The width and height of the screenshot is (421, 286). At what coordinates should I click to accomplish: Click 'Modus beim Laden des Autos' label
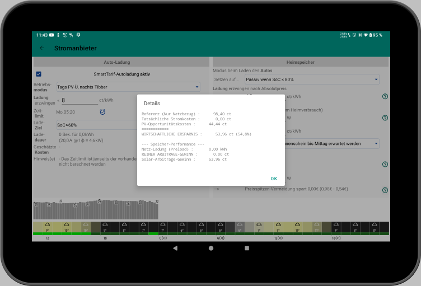(x=242, y=71)
